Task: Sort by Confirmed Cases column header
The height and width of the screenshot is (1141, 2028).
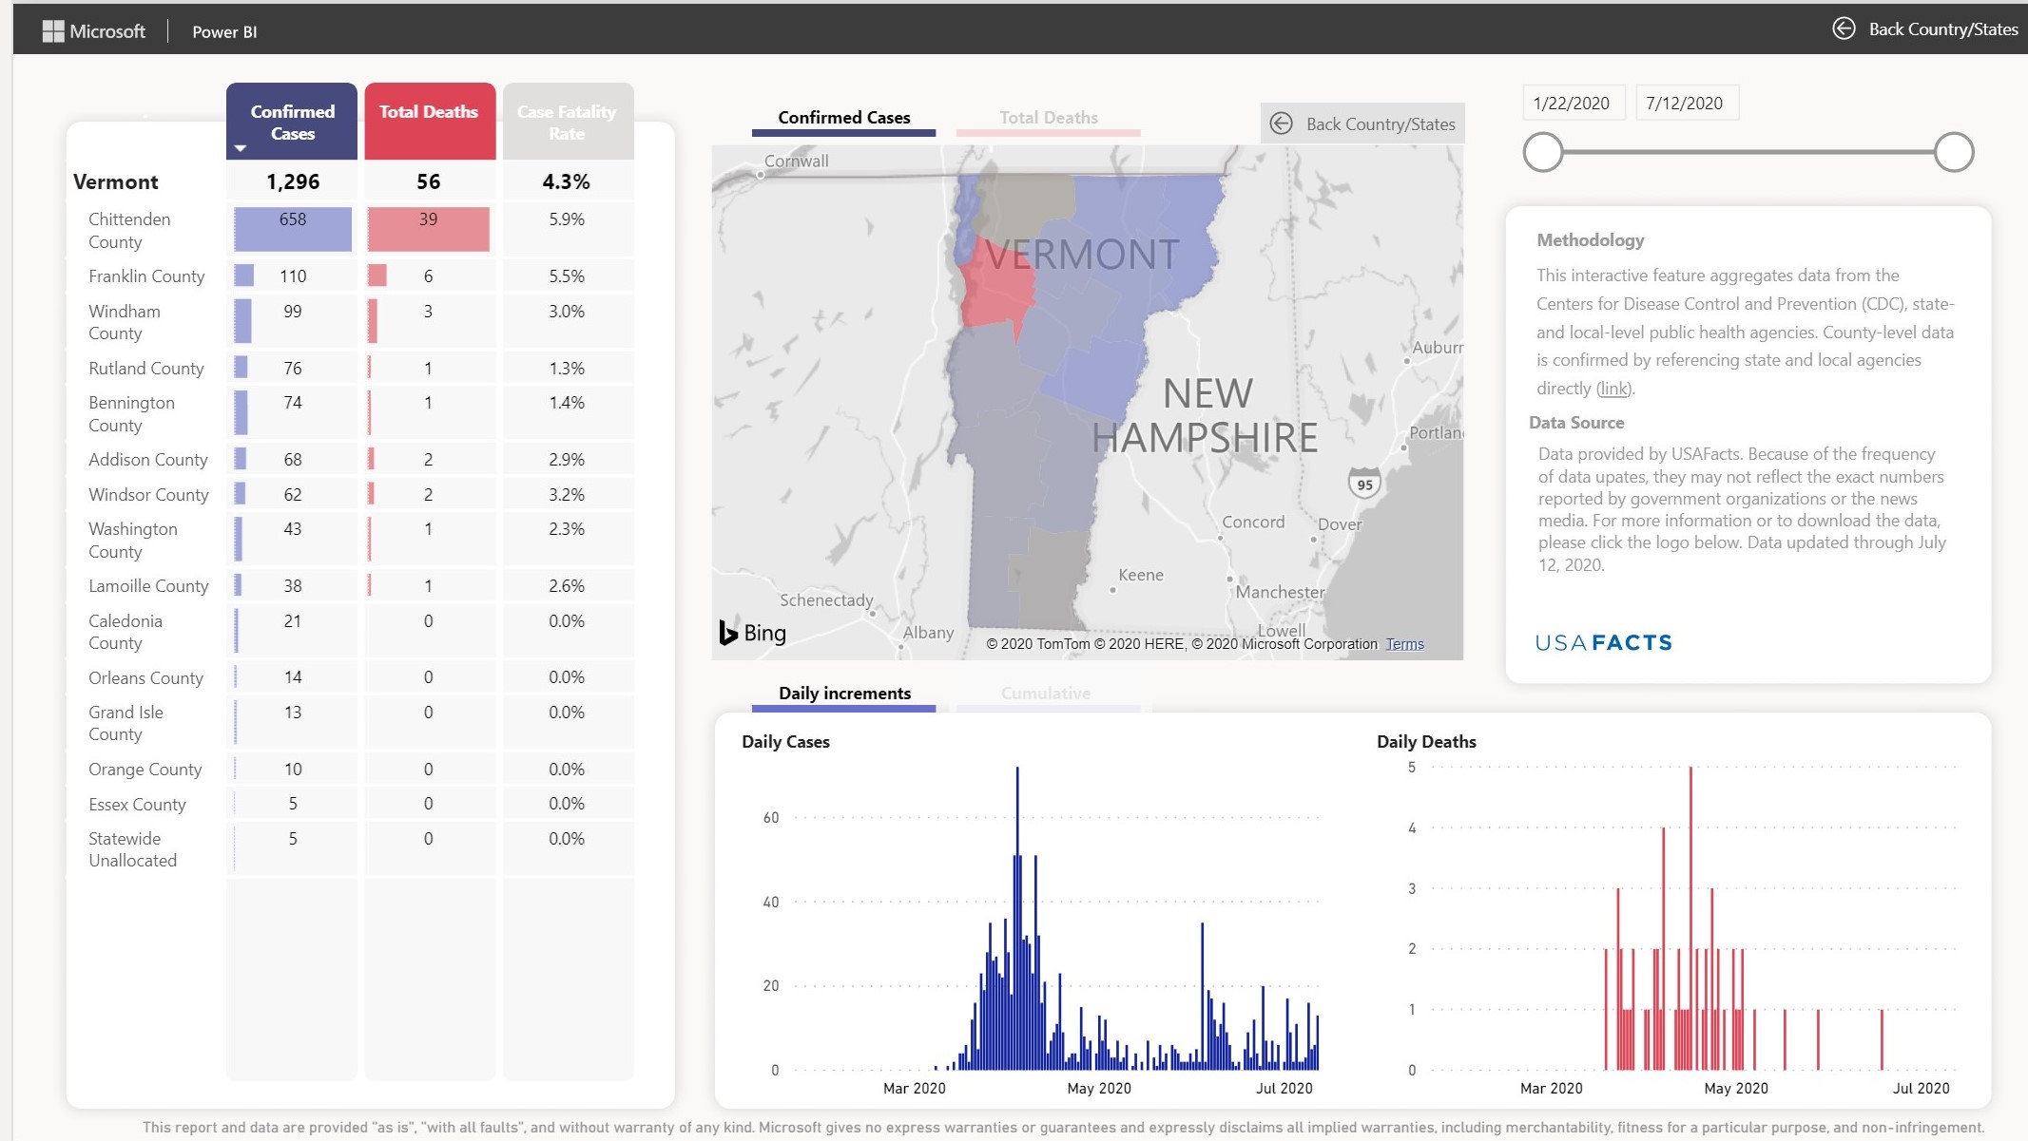Action: click(x=292, y=122)
